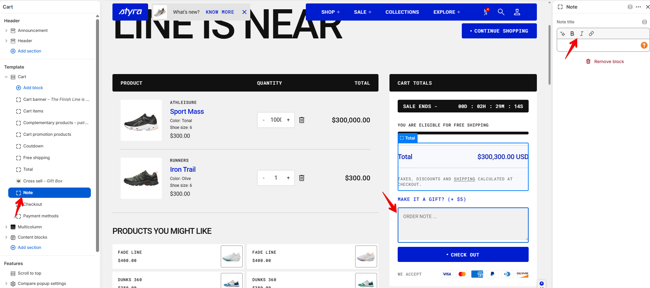
Task: Open the search icon in store header
Action: point(501,12)
